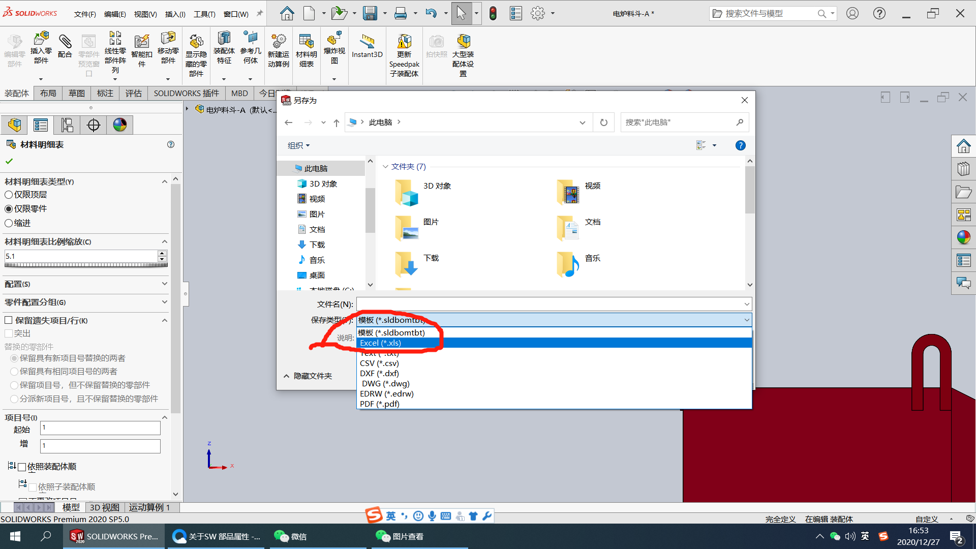Switch to the 评估 ribbon tab
This screenshot has width=976, height=549.
133,94
